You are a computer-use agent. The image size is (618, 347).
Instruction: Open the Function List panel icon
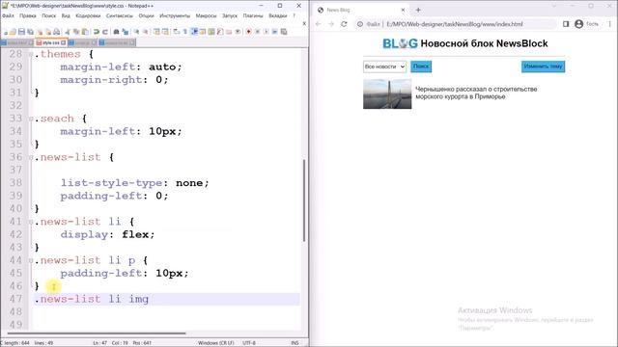[219, 32]
